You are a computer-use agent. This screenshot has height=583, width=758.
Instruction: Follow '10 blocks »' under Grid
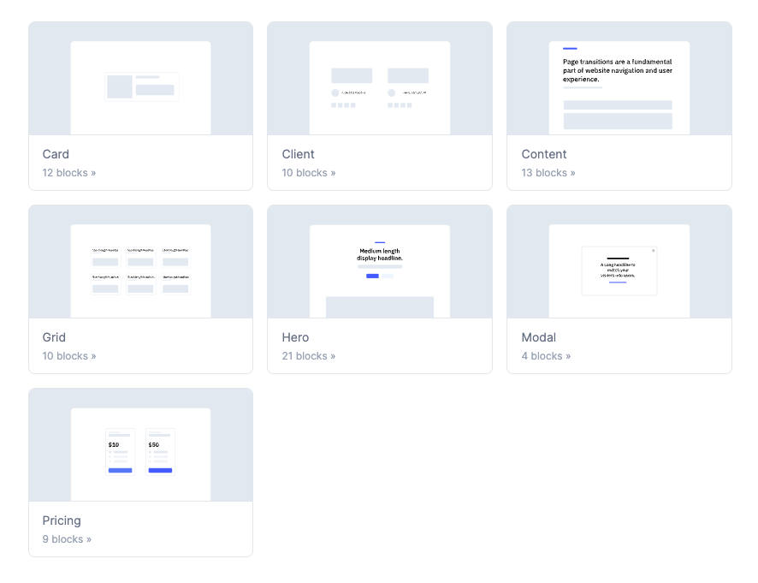click(69, 356)
